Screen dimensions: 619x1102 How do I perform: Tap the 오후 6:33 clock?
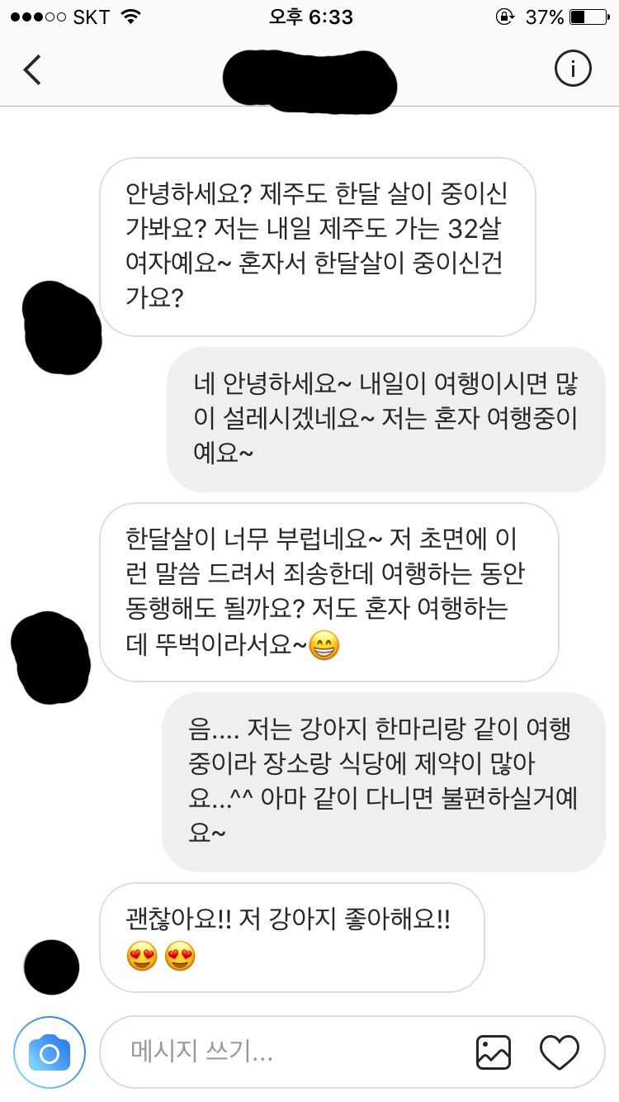coord(310,17)
